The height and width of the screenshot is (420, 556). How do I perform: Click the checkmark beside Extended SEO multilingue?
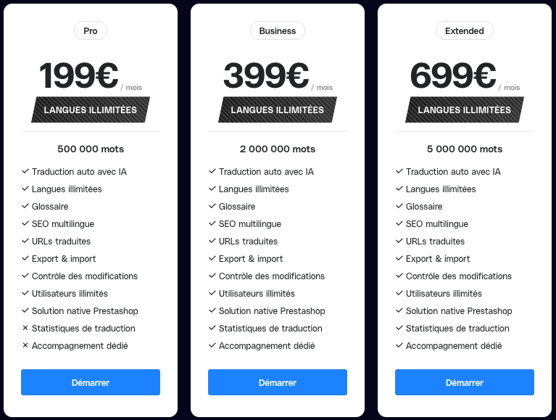click(x=399, y=224)
